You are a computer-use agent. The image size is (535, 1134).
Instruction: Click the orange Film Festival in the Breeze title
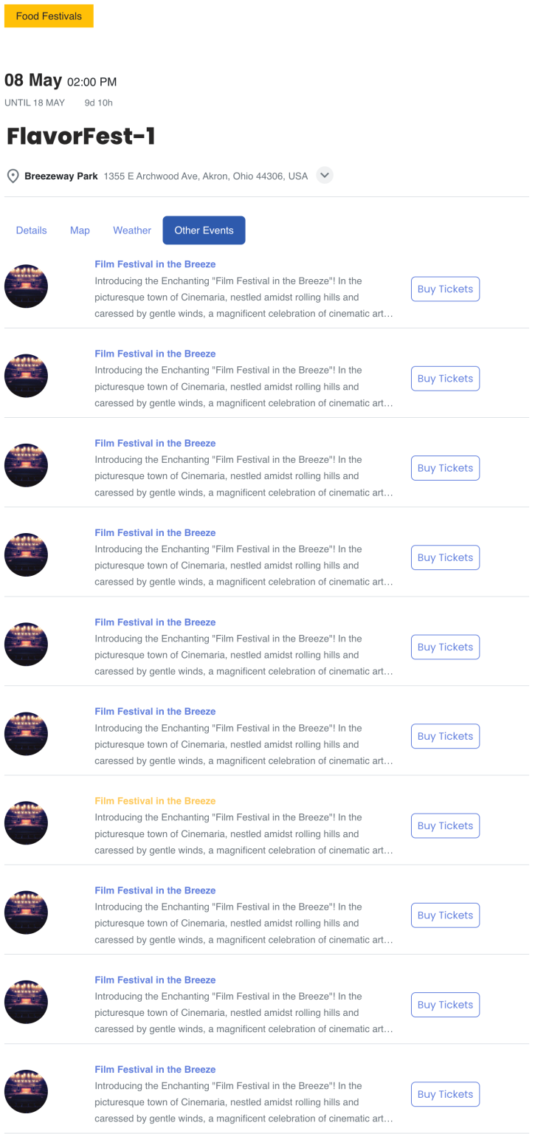click(154, 800)
